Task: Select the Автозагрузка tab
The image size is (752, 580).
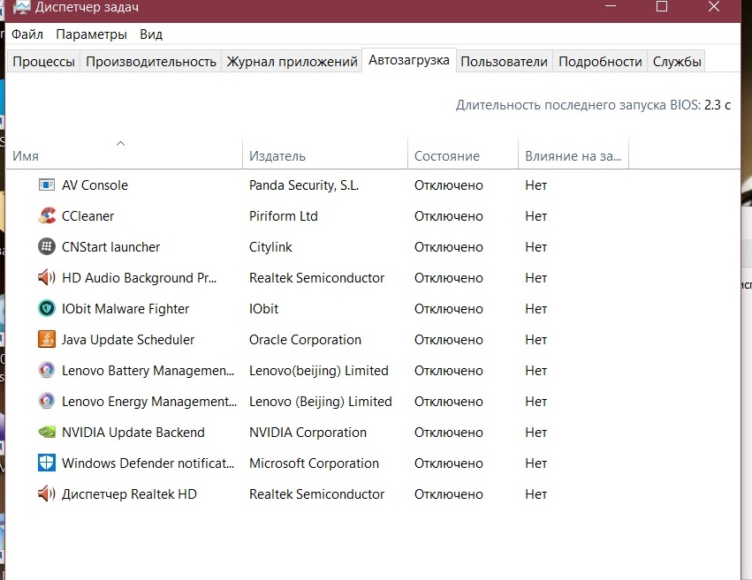Action: click(409, 60)
